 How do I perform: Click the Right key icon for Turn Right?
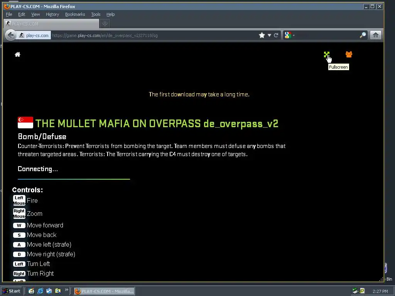19,273
